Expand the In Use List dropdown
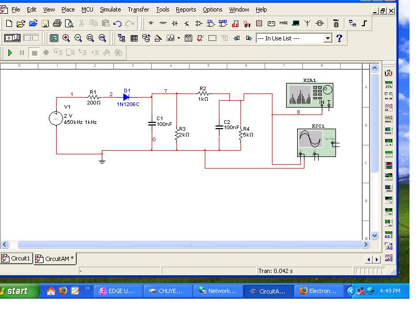Viewport: 420px width, 315px height. coord(328,38)
